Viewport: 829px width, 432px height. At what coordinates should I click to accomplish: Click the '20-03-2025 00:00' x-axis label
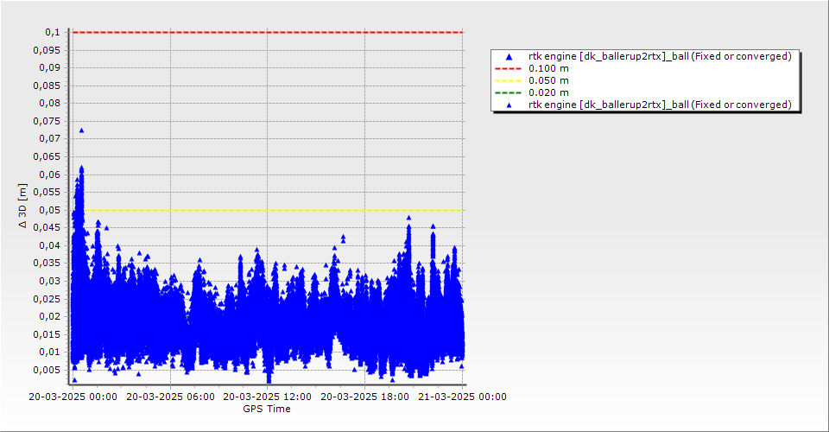pos(73,397)
